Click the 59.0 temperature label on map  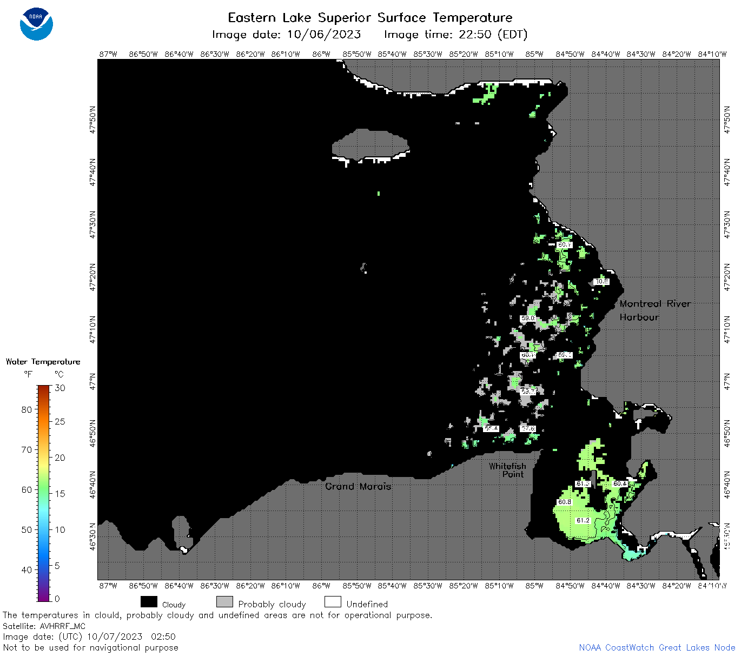528,319
